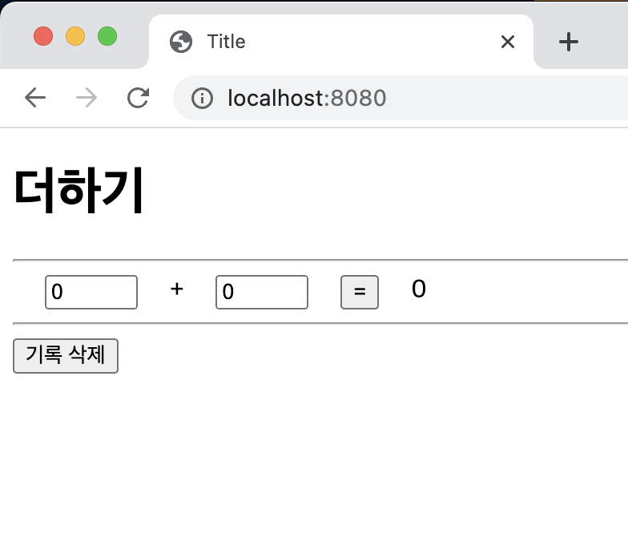Image resolution: width=628 pixels, height=542 pixels.
Task: View site information icon in address bar
Action: click(x=202, y=98)
